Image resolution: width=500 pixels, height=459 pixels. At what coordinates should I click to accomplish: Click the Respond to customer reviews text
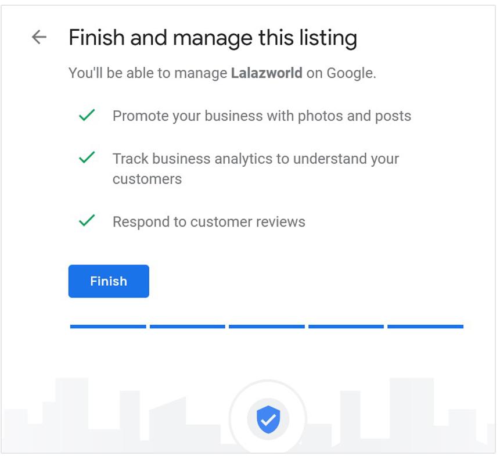209,222
